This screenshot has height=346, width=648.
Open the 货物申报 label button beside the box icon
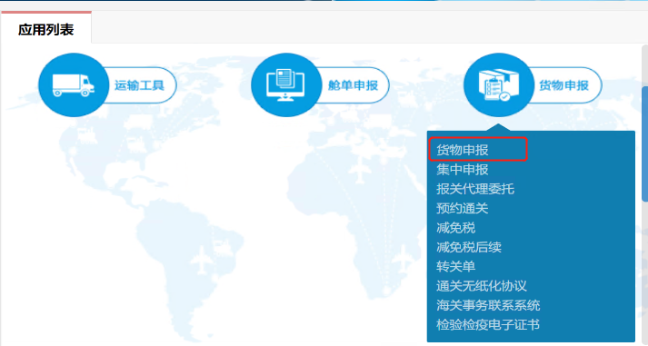coord(564,85)
